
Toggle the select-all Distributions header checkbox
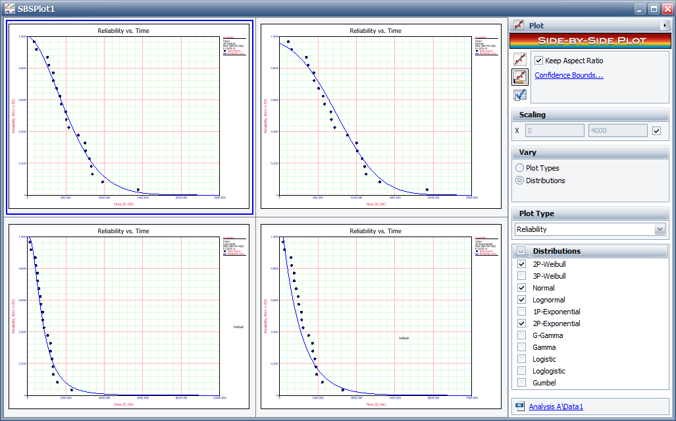point(521,251)
